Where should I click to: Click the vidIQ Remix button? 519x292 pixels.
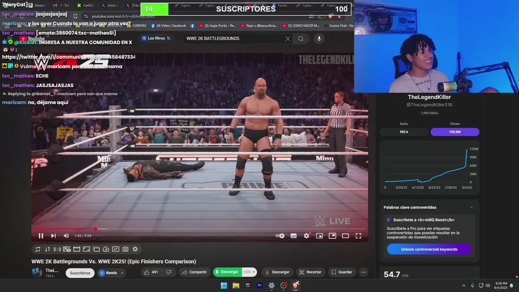[x=108, y=273]
